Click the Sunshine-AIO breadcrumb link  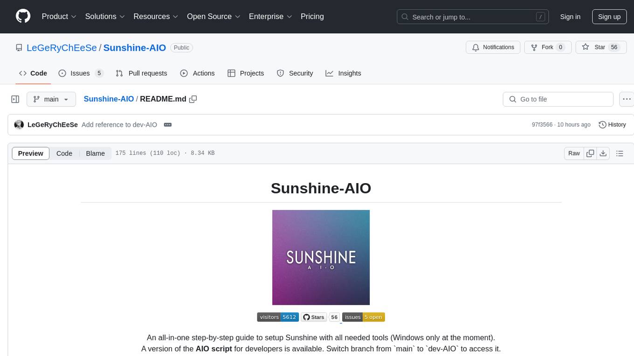(109, 99)
